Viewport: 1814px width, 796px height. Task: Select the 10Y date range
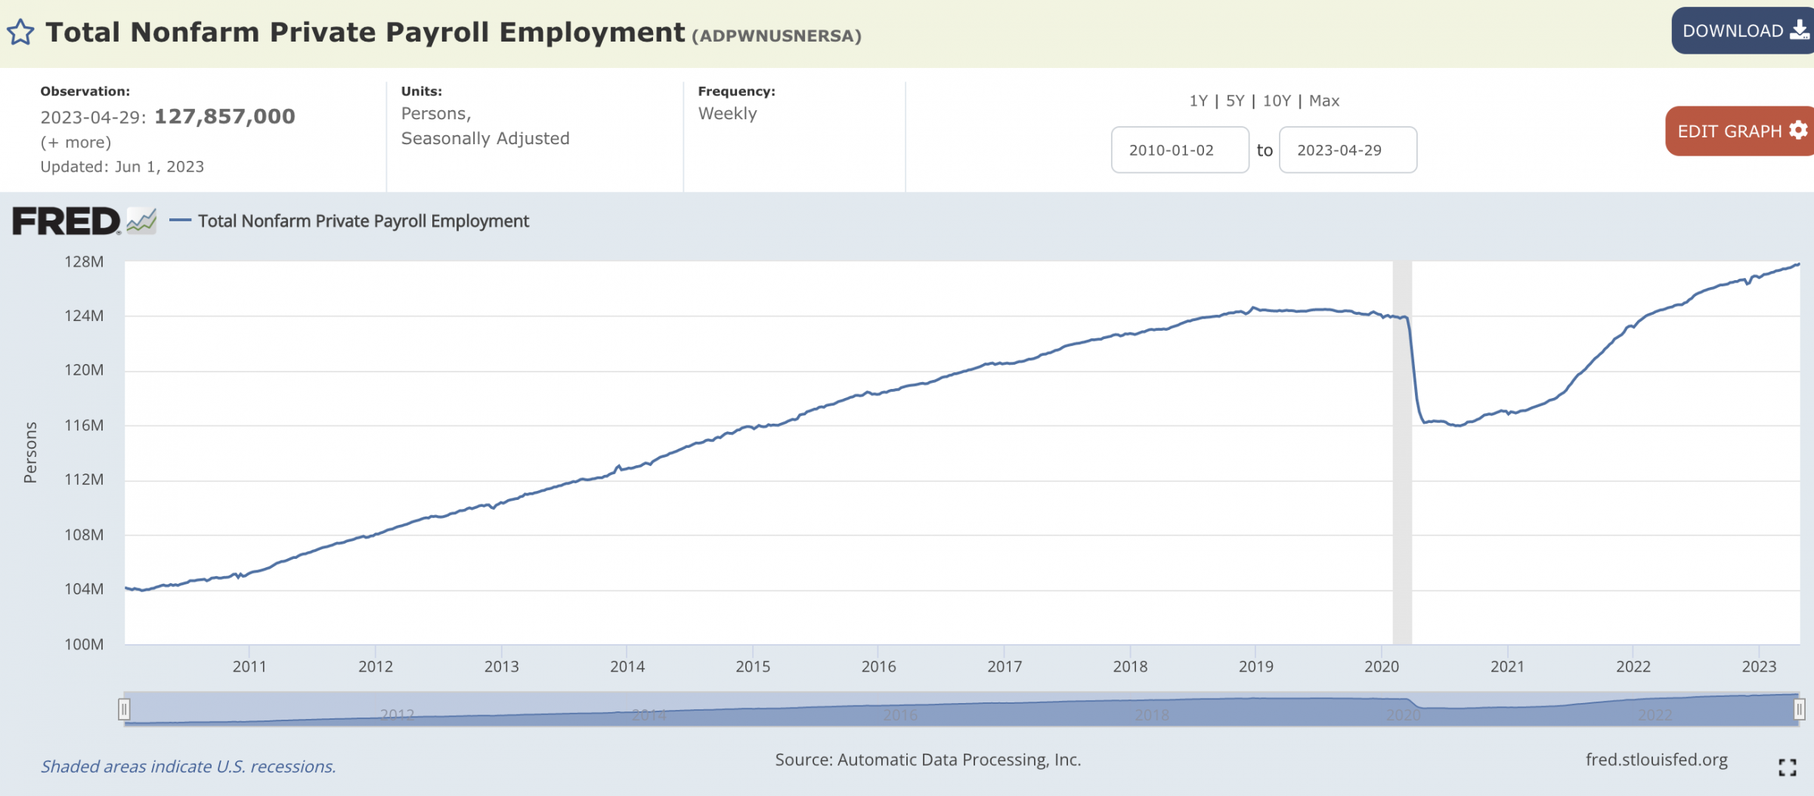tap(1277, 100)
